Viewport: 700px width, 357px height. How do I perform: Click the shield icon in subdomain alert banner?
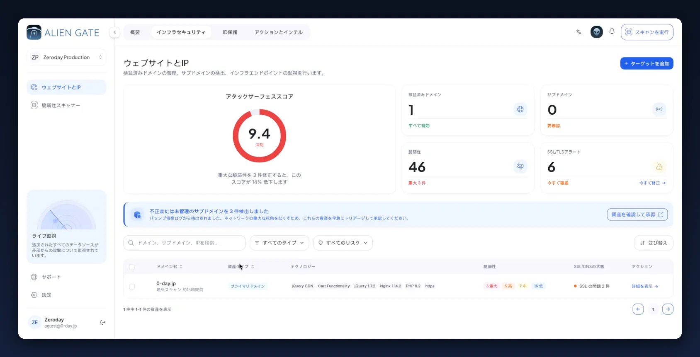click(x=137, y=215)
